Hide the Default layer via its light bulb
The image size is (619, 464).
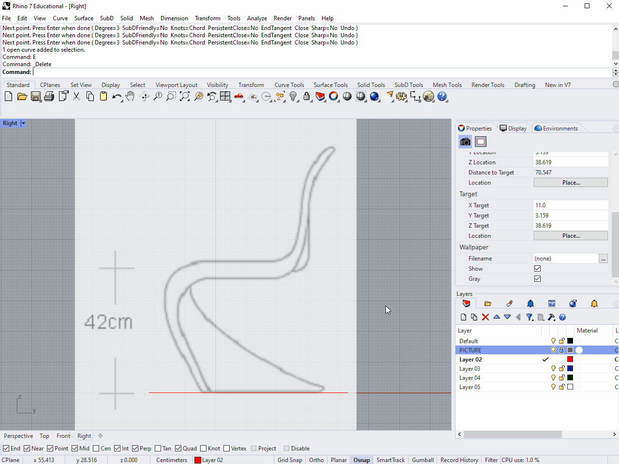[554, 341]
